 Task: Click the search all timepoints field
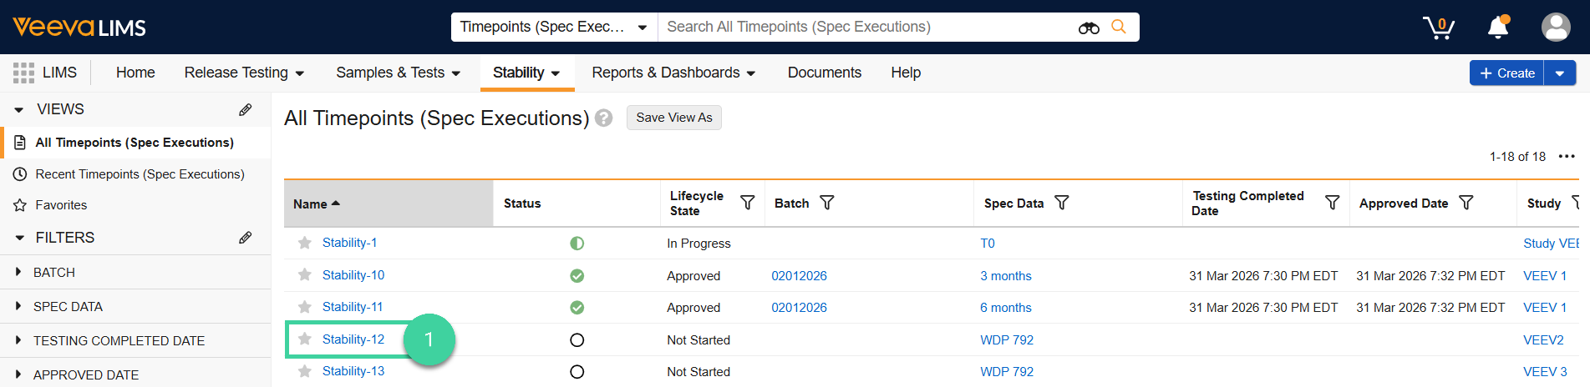point(865,27)
